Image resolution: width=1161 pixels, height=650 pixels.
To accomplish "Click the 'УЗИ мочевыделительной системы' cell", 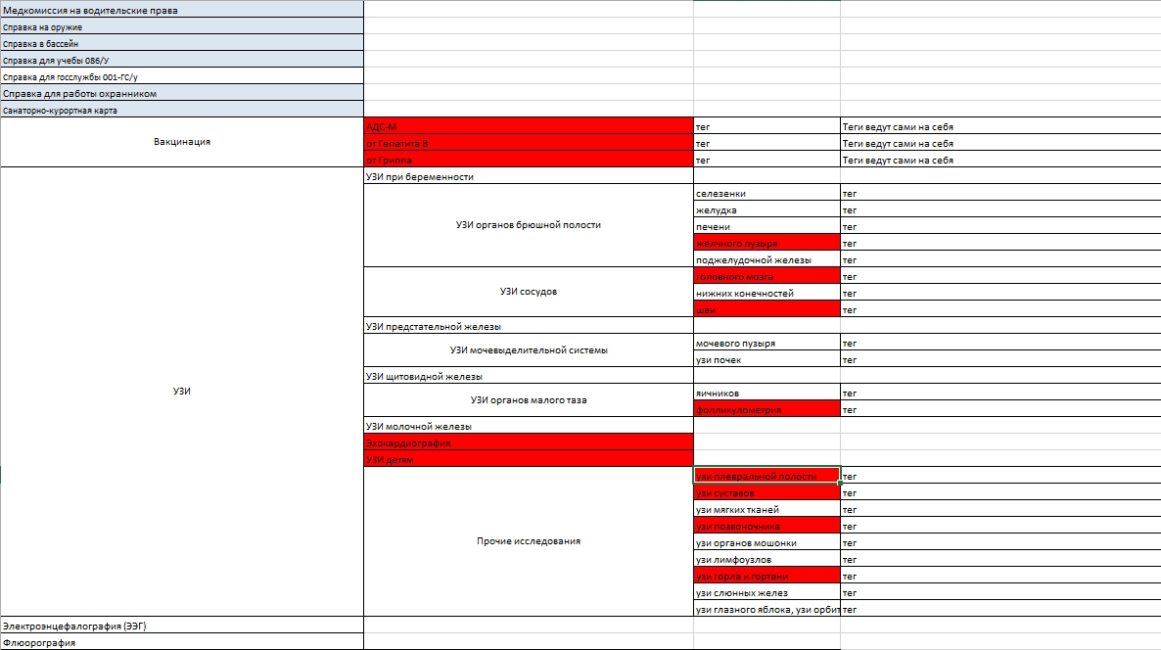I will tap(528, 350).
